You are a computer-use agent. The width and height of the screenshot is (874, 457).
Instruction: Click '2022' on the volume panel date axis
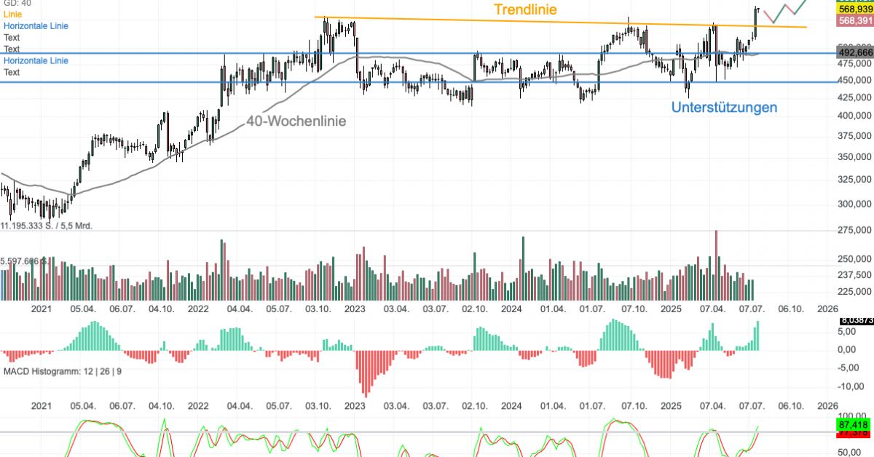(x=199, y=309)
